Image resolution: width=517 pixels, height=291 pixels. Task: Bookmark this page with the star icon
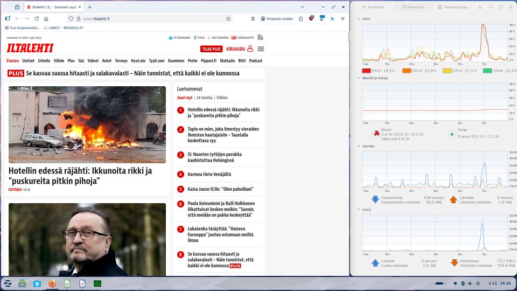(x=228, y=18)
